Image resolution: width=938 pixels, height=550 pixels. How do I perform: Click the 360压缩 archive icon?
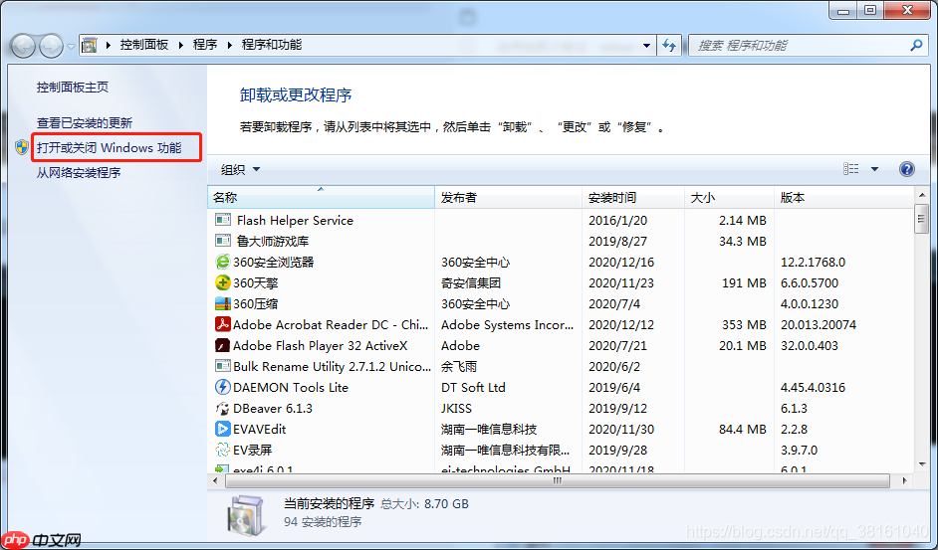222,303
